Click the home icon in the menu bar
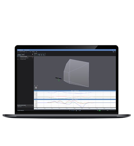The image size is (134, 146). 18,52
